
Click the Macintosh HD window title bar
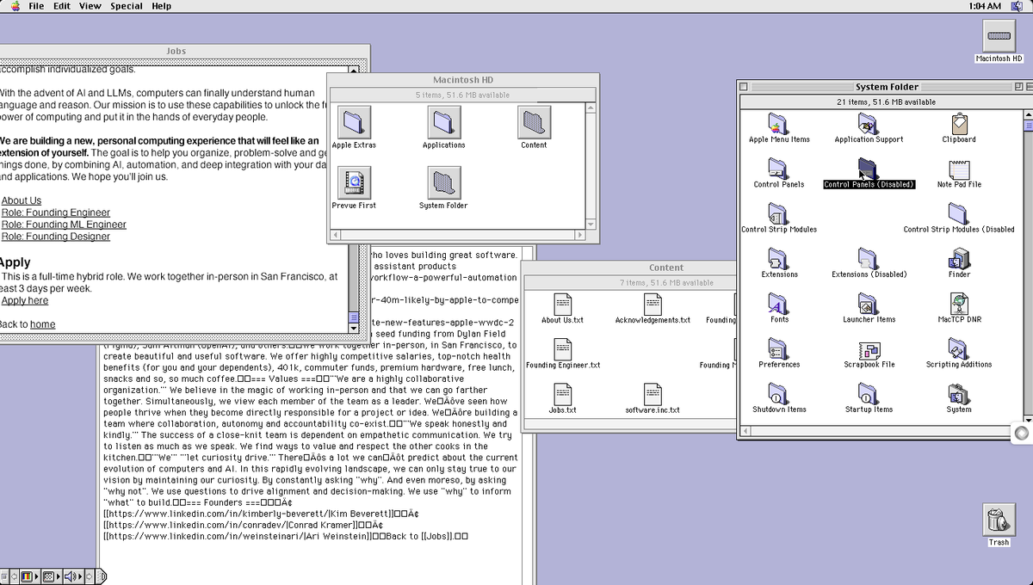tap(463, 80)
